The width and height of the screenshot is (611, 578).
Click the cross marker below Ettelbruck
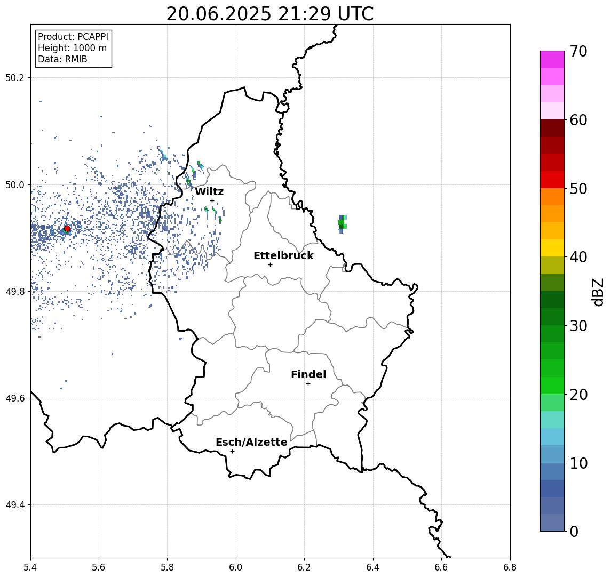point(270,265)
